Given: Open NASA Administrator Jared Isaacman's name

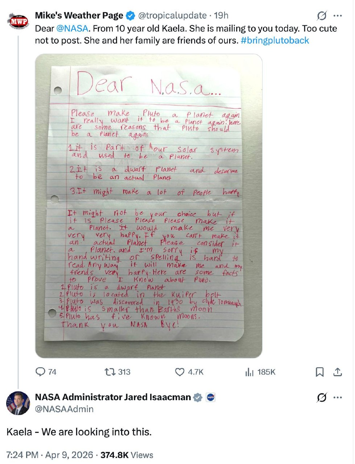Looking at the screenshot, I should [113, 397].
